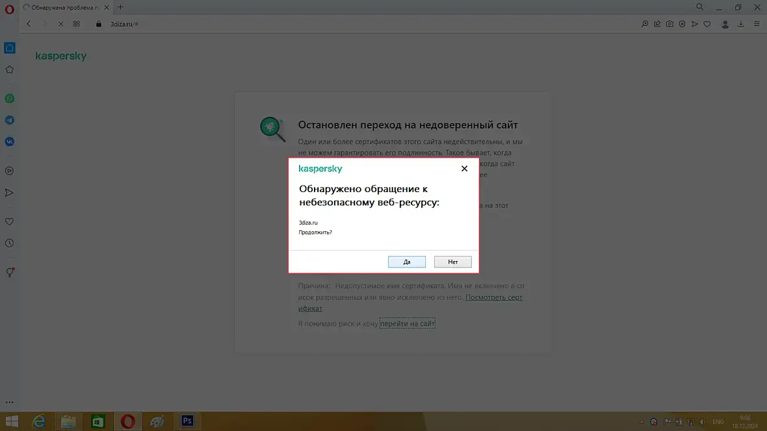This screenshot has width=767, height=431.
Task: Click the taskbar clock and date
Action: click(745, 422)
